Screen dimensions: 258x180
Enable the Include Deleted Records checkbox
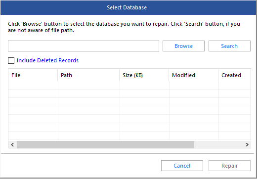(11, 60)
